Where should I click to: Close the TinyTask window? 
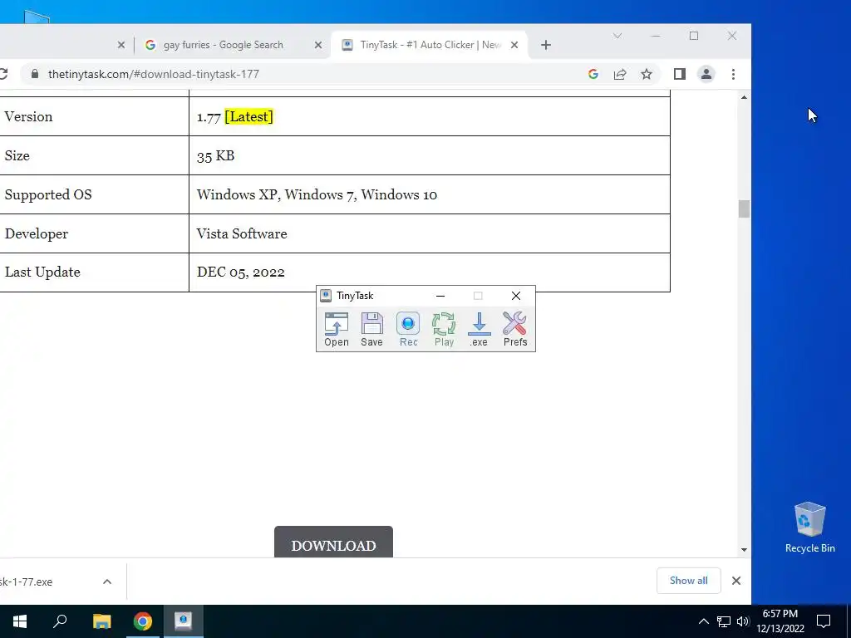[515, 296]
